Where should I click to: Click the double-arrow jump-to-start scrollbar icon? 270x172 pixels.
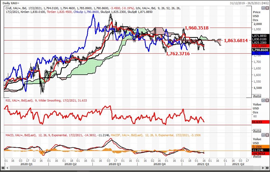[x=3, y=168]
